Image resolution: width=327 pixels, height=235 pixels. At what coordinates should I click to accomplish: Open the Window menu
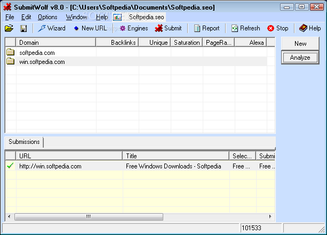click(x=76, y=17)
